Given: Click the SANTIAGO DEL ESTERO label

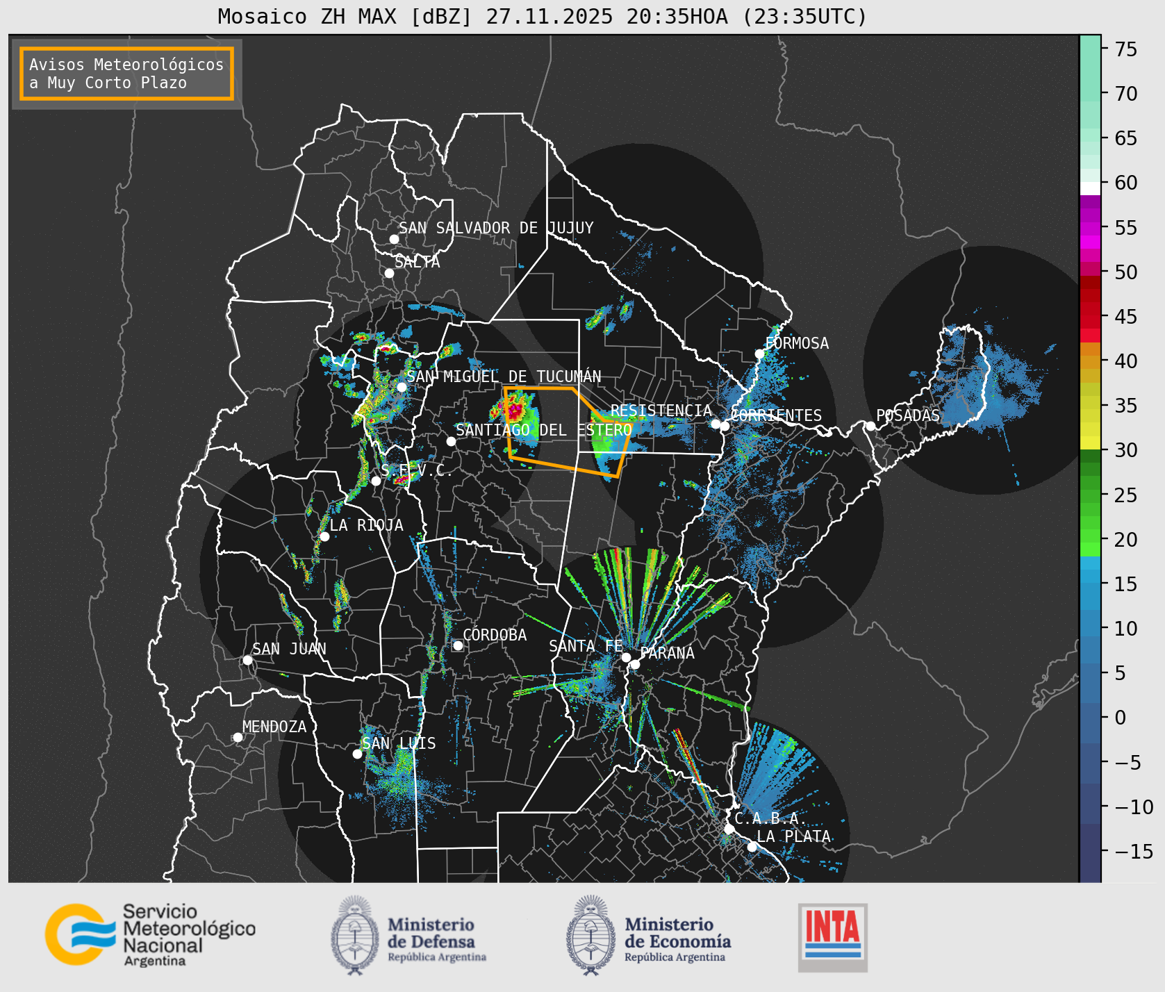Looking at the screenshot, I should [544, 430].
